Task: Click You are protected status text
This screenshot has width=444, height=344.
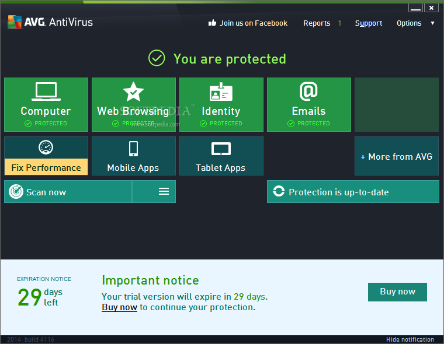Action: pyautogui.click(x=230, y=59)
